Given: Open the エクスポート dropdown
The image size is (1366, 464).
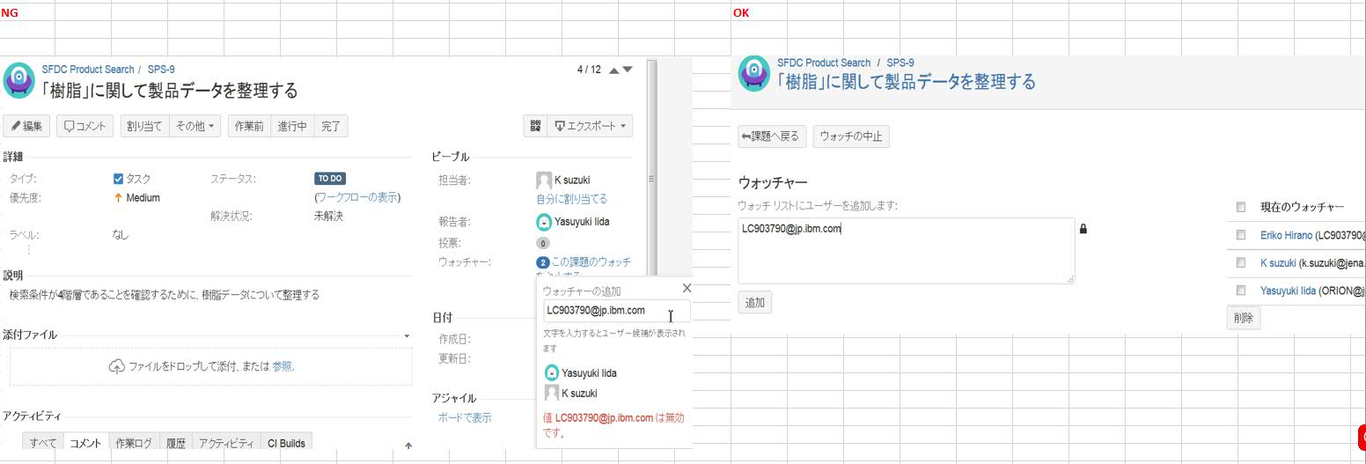Looking at the screenshot, I should [x=590, y=126].
